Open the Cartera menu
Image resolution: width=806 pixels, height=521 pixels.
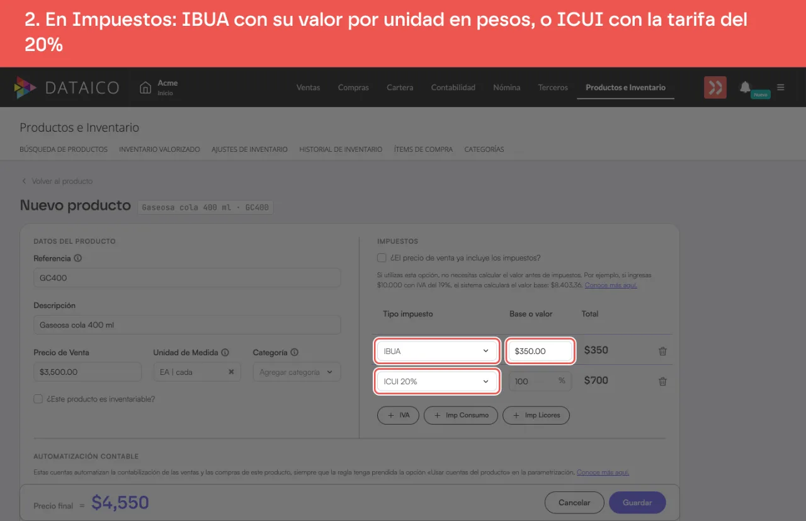coord(400,88)
